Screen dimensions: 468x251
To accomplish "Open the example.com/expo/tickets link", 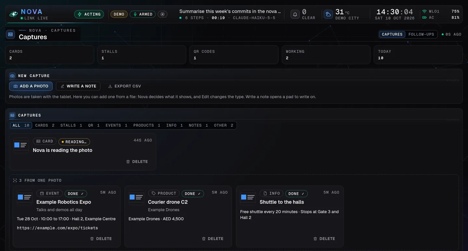I will coord(58,228).
